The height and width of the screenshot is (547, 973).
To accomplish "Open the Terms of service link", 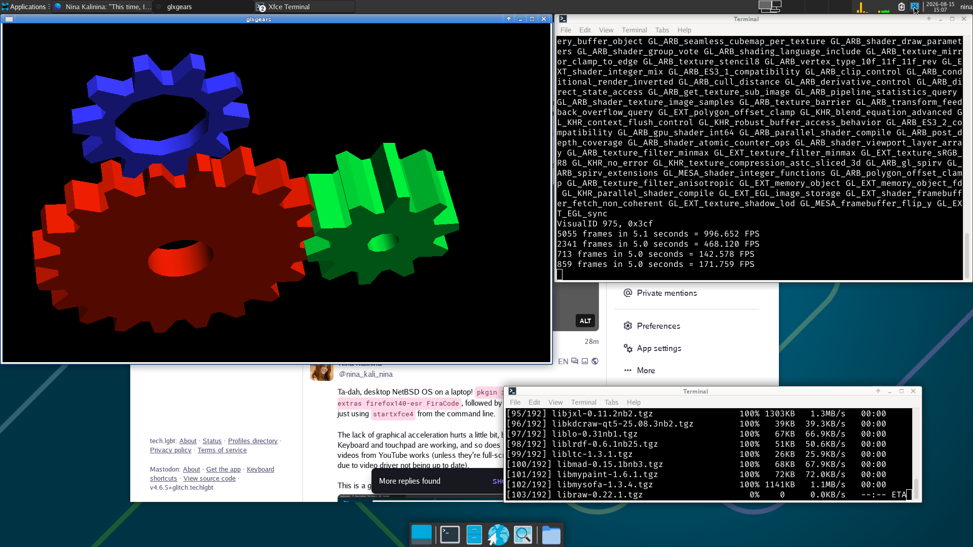I will (222, 450).
